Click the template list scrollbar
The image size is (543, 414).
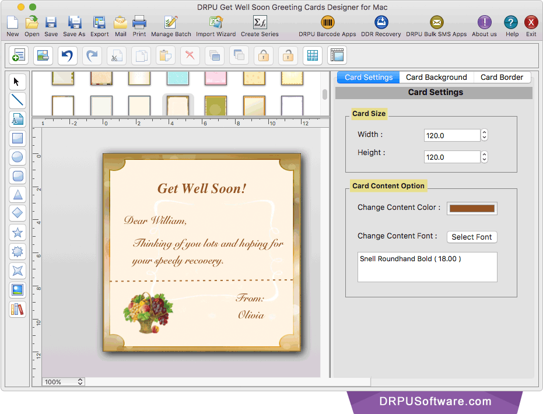click(x=325, y=94)
